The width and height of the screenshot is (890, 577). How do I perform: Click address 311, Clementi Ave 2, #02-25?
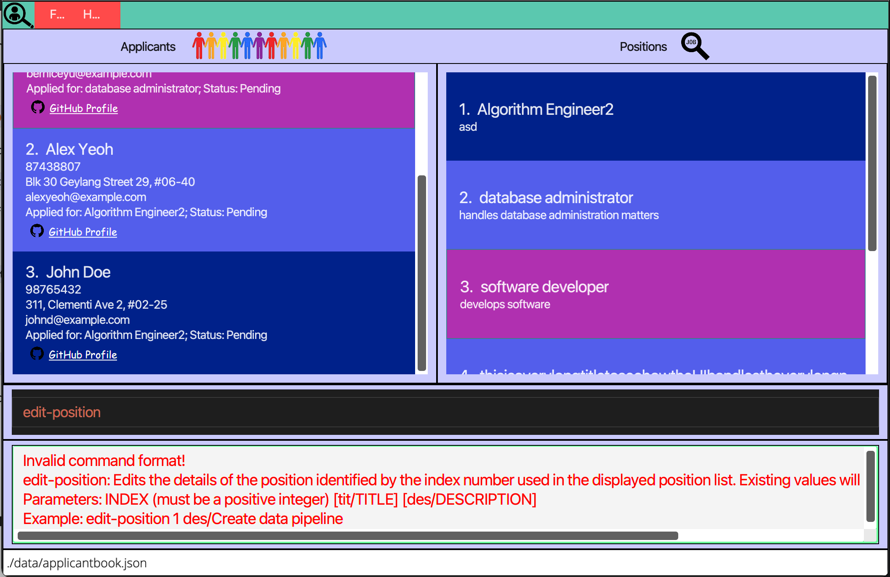[x=96, y=304]
